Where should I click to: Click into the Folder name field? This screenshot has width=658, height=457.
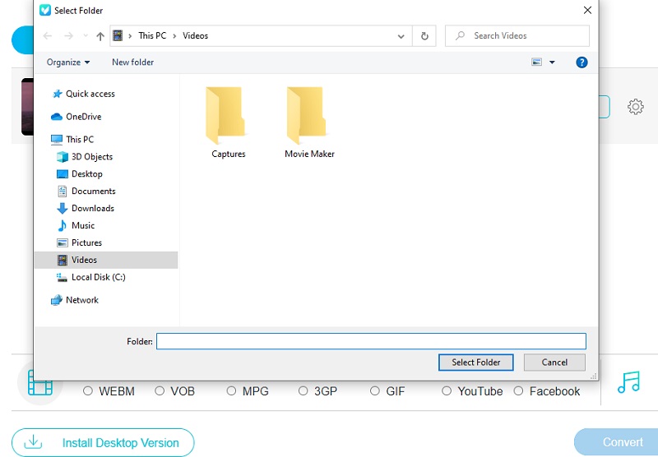point(370,341)
